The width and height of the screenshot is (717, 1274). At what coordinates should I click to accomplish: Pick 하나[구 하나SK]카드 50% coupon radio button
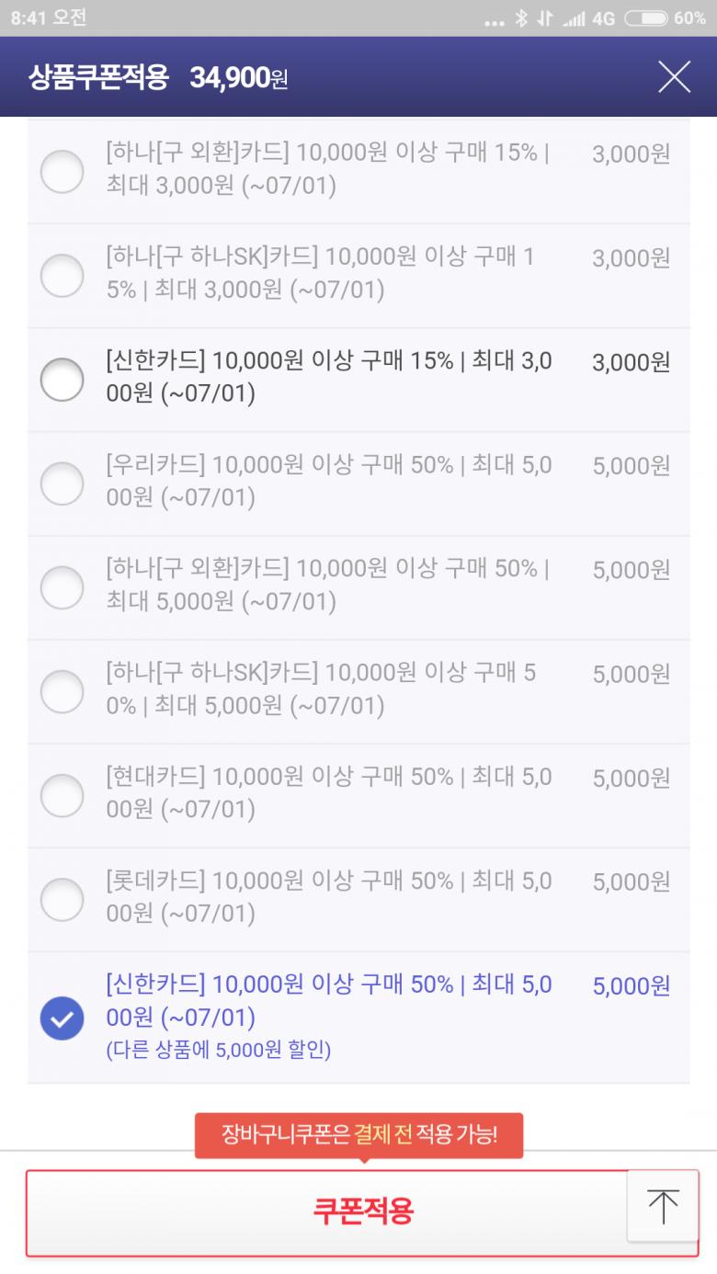[x=63, y=690]
